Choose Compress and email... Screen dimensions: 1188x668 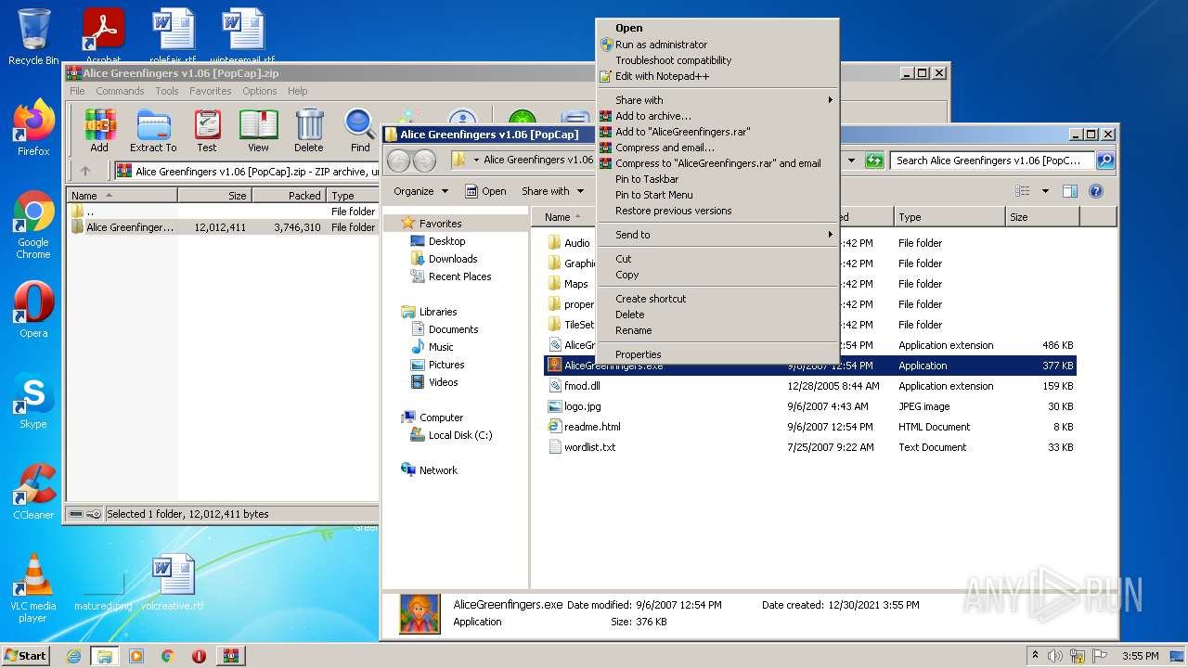(x=665, y=148)
